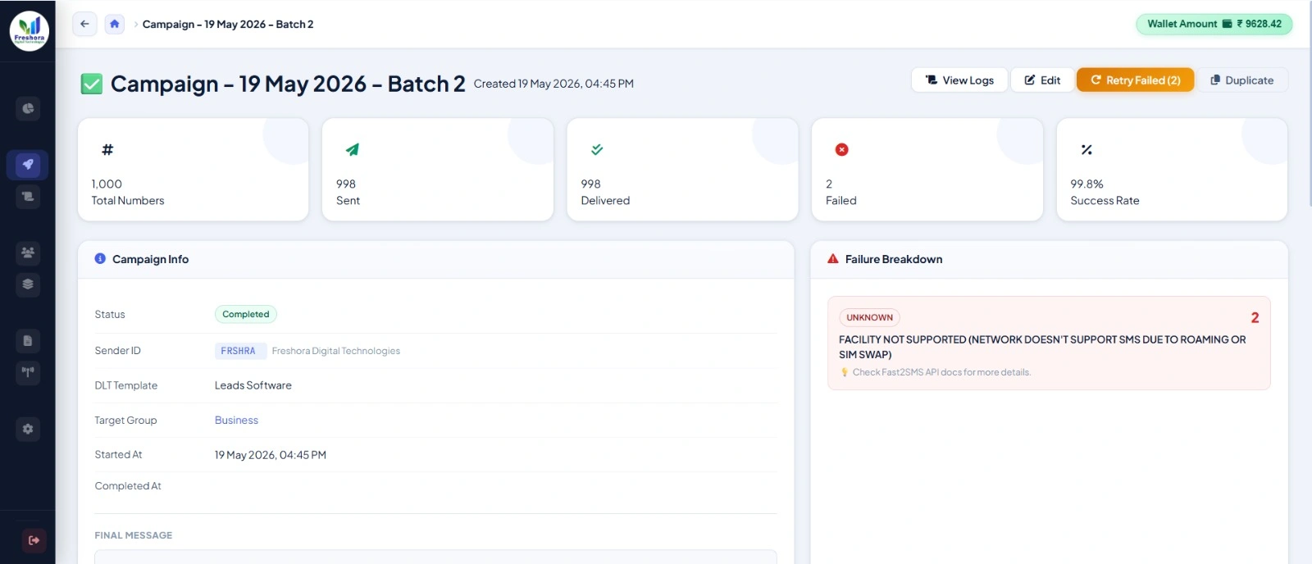The width and height of the screenshot is (1312, 564).
Task: Open the settings gear sidebar icon
Action: pos(28,429)
